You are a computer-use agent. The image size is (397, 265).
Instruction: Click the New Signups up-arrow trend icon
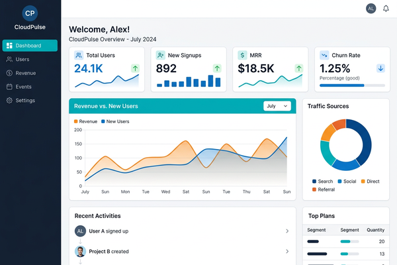(x=216, y=68)
